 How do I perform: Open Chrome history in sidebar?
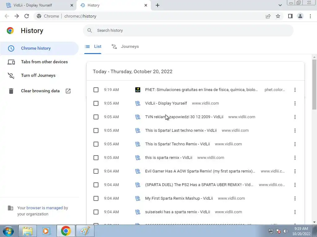click(39, 48)
